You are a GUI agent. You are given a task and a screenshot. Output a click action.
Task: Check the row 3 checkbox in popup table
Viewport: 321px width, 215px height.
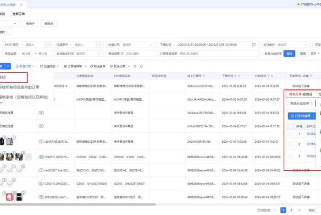coord(290,156)
